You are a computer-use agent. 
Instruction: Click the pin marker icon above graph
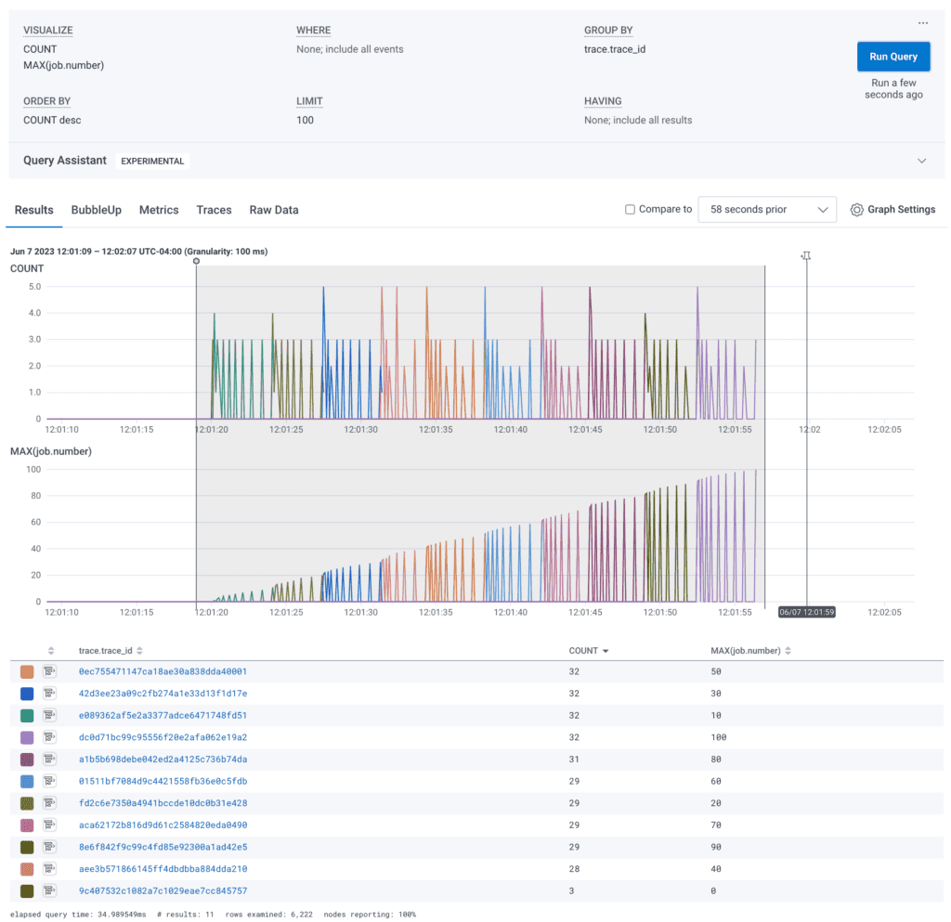click(806, 256)
